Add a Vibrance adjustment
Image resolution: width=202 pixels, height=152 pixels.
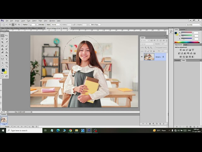[193, 50]
